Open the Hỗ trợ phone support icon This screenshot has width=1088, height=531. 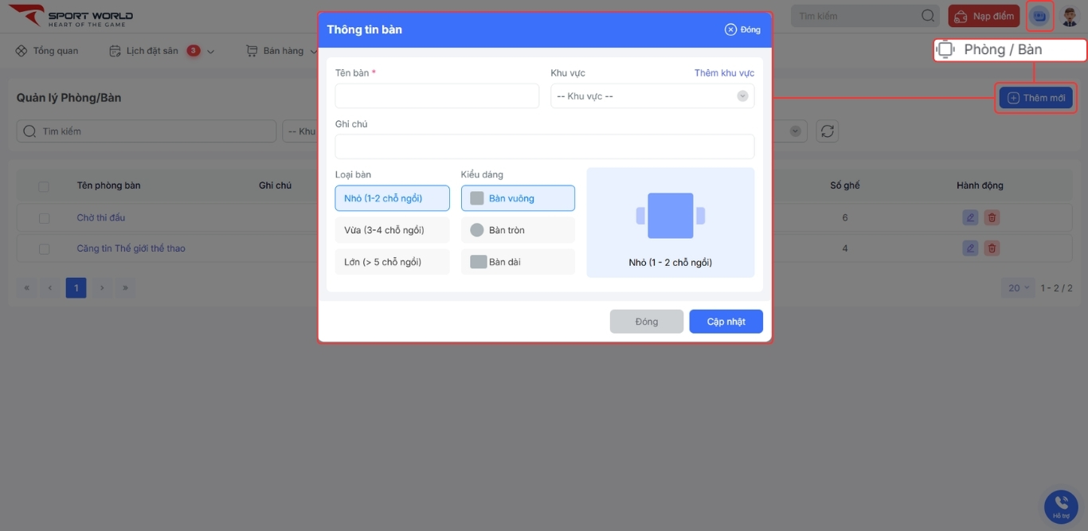click(1061, 506)
